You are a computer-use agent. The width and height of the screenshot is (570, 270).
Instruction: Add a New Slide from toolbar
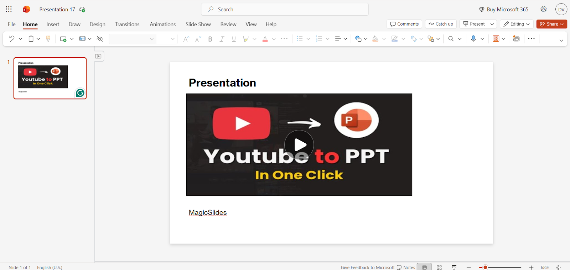point(63,39)
